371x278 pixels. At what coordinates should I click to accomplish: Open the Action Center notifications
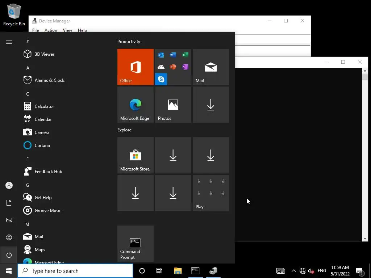click(360, 271)
